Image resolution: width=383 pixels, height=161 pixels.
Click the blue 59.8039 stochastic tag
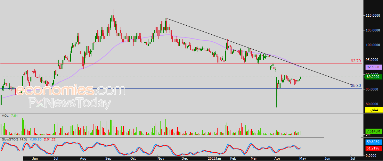point(373,142)
